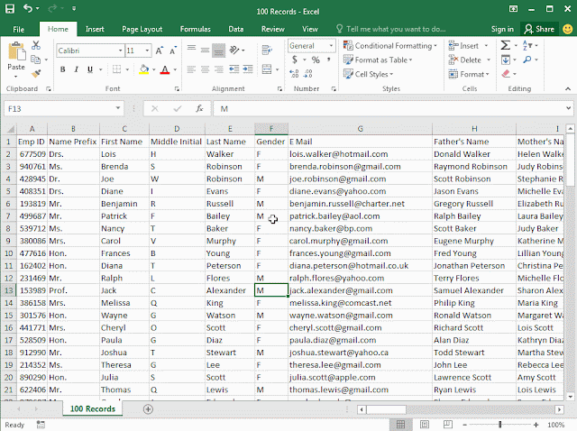577x431 pixels.
Task: Expand Cell Styles menu
Action: pos(369,74)
